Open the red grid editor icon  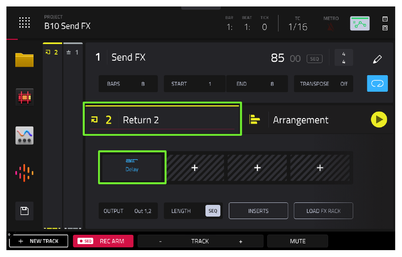[24, 97]
